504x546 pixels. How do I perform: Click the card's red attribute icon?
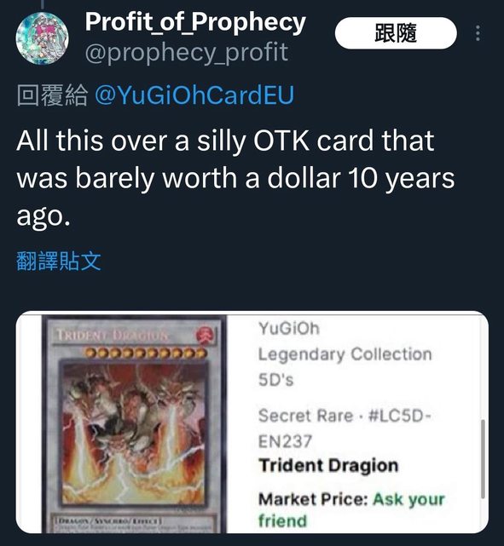click(x=202, y=336)
